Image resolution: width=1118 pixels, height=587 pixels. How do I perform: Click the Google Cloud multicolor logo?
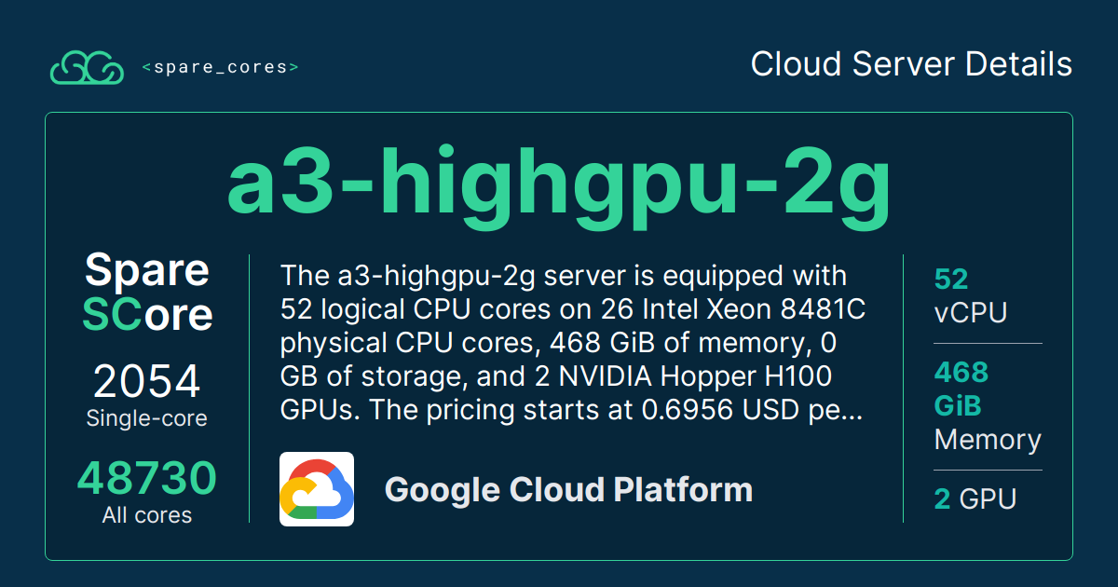[317, 489]
